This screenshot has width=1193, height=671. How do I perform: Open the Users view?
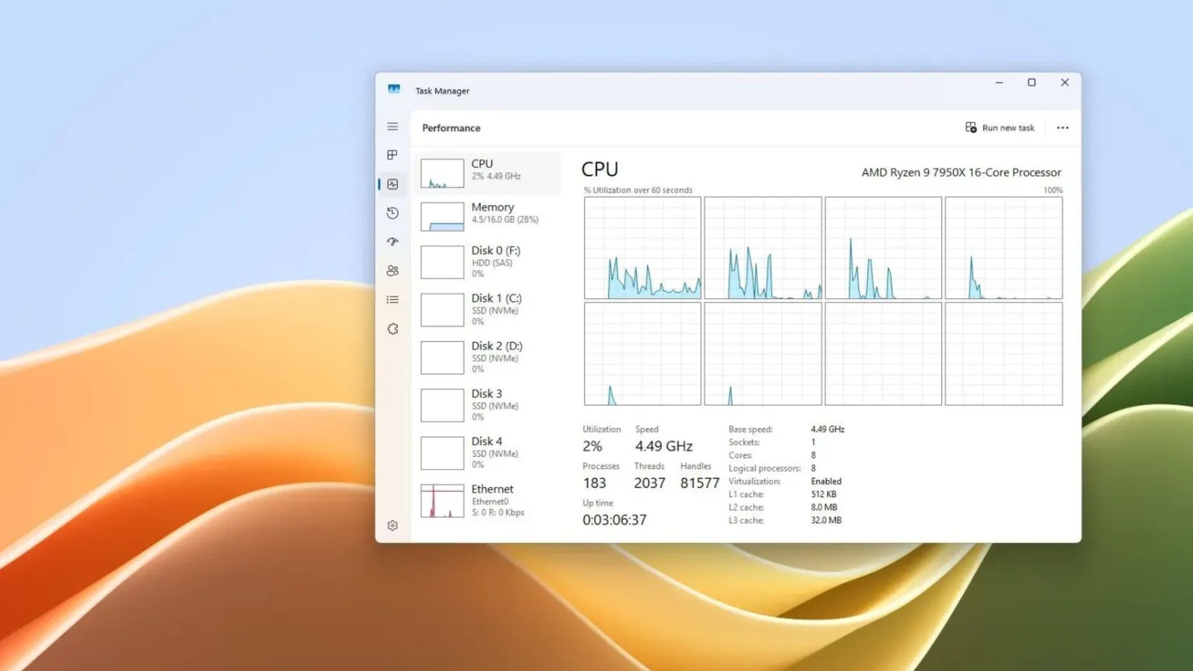pyautogui.click(x=393, y=270)
